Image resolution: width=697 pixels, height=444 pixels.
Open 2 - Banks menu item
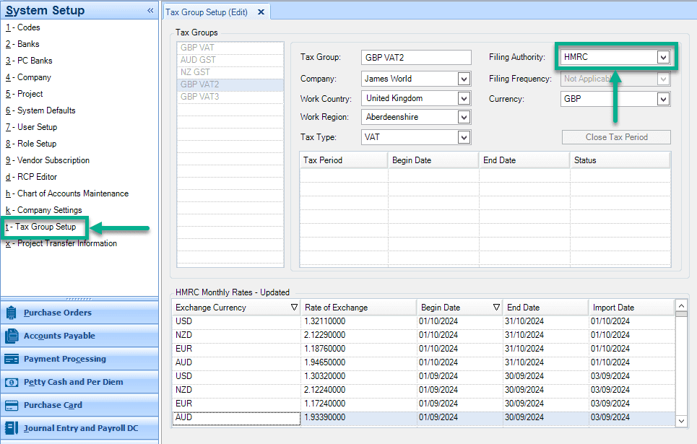pyautogui.click(x=22, y=44)
